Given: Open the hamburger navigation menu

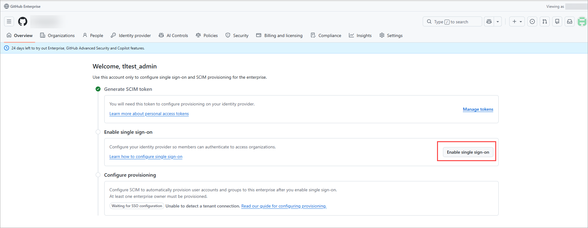Looking at the screenshot, I should coord(9,21).
